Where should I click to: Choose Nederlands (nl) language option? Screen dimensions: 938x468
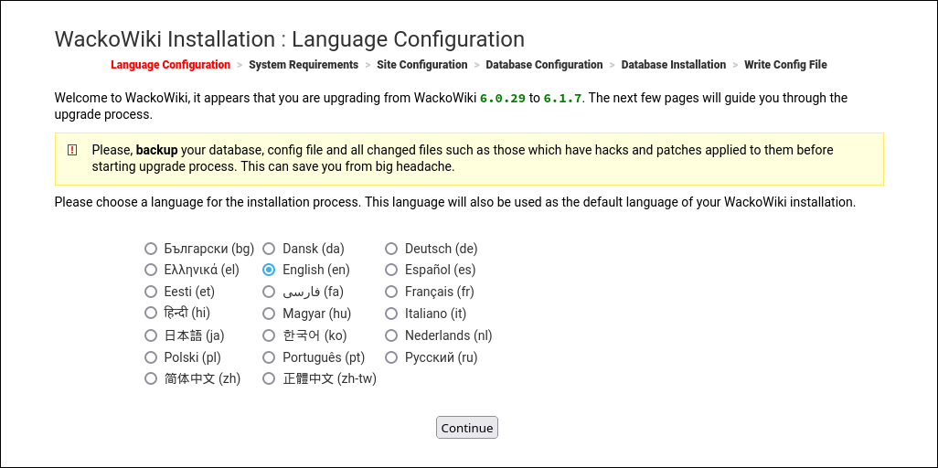click(391, 335)
